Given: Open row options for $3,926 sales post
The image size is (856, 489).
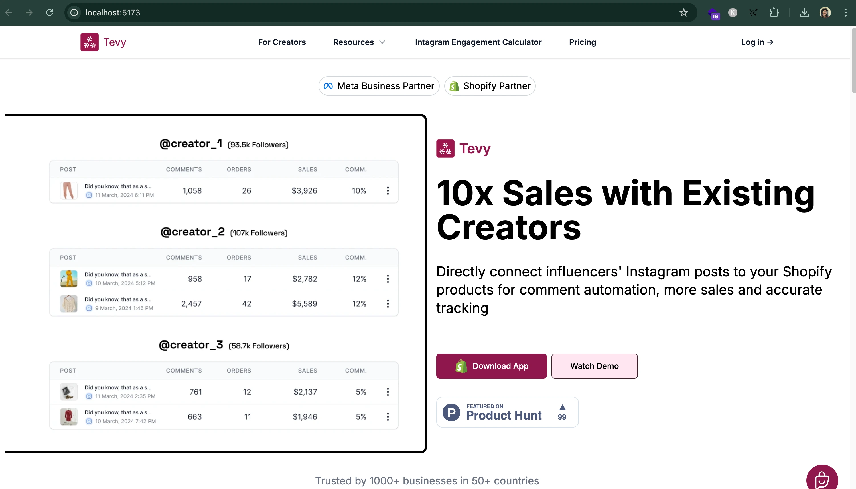Looking at the screenshot, I should 388,191.
